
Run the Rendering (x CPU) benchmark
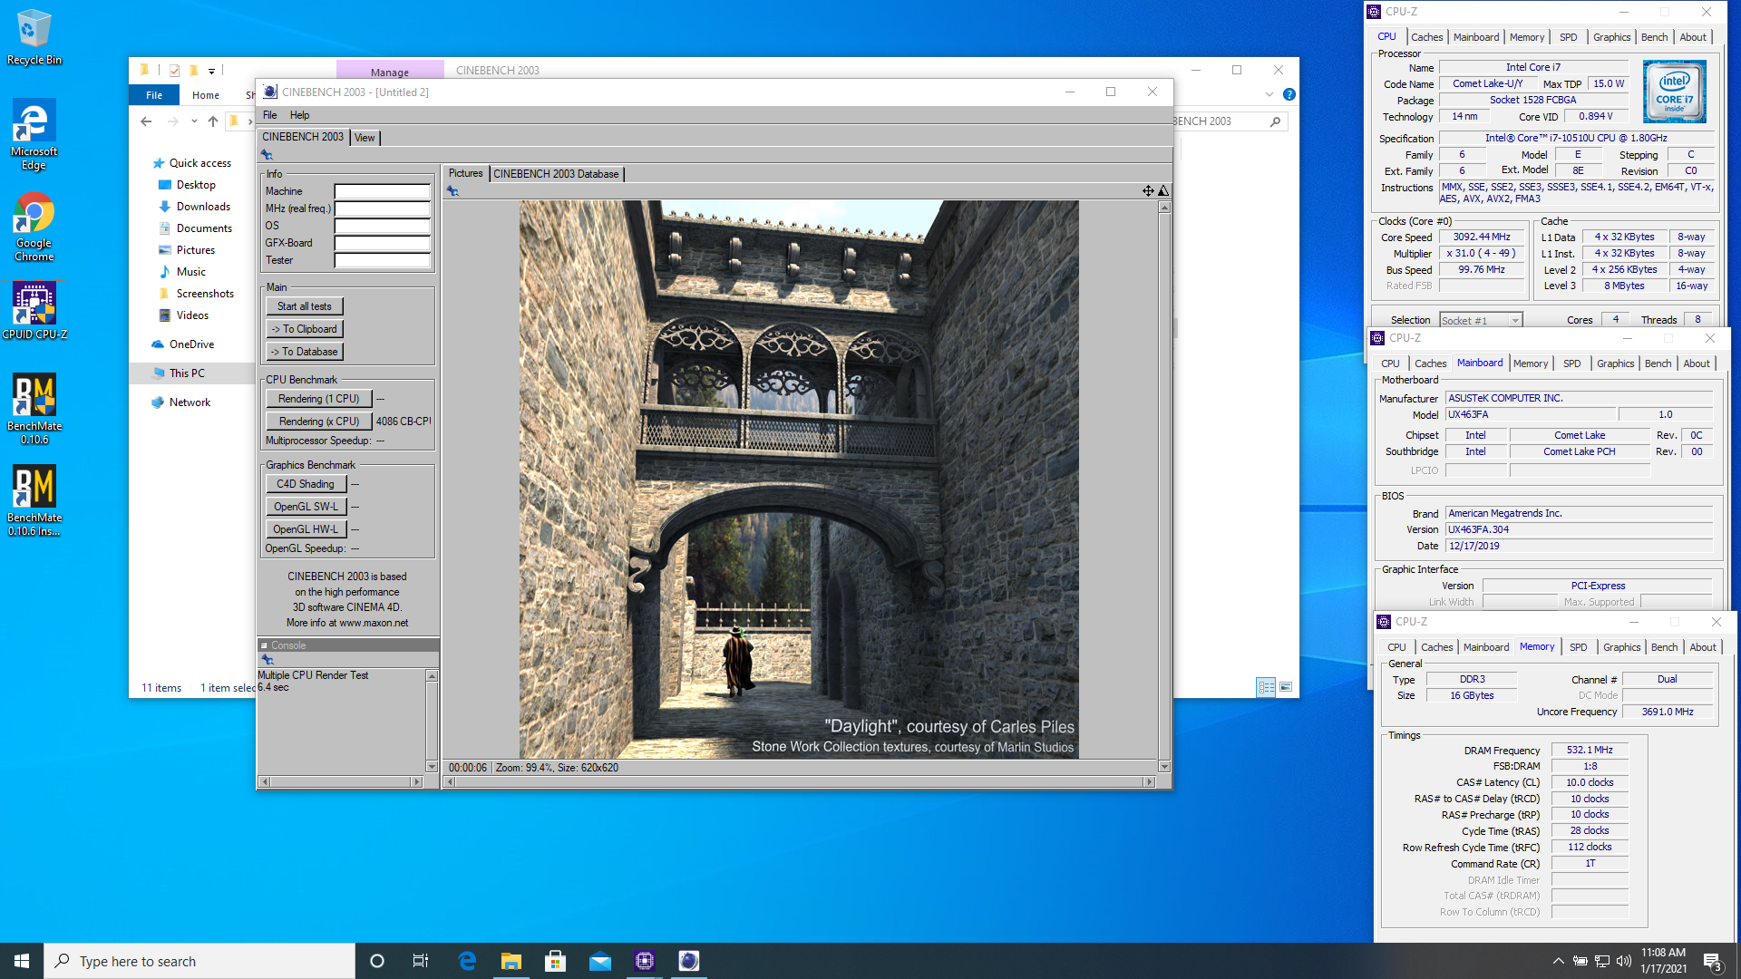click(319, 422)
